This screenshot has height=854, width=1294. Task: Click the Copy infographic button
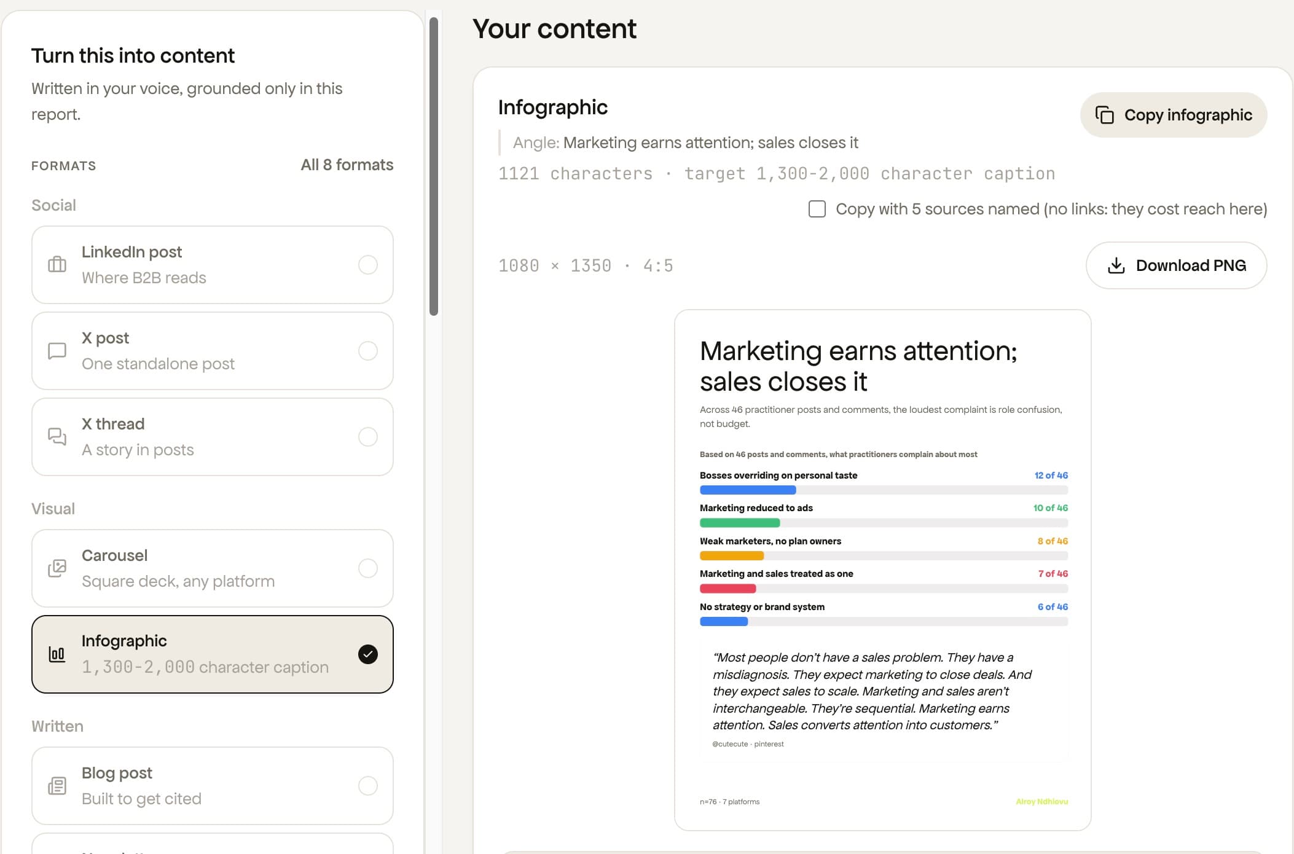point(1174,115)
